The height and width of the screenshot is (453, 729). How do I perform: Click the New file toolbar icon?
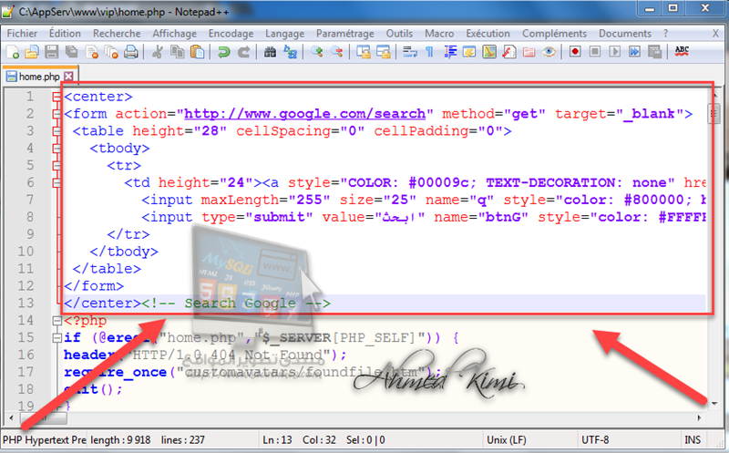coord(12,52)
